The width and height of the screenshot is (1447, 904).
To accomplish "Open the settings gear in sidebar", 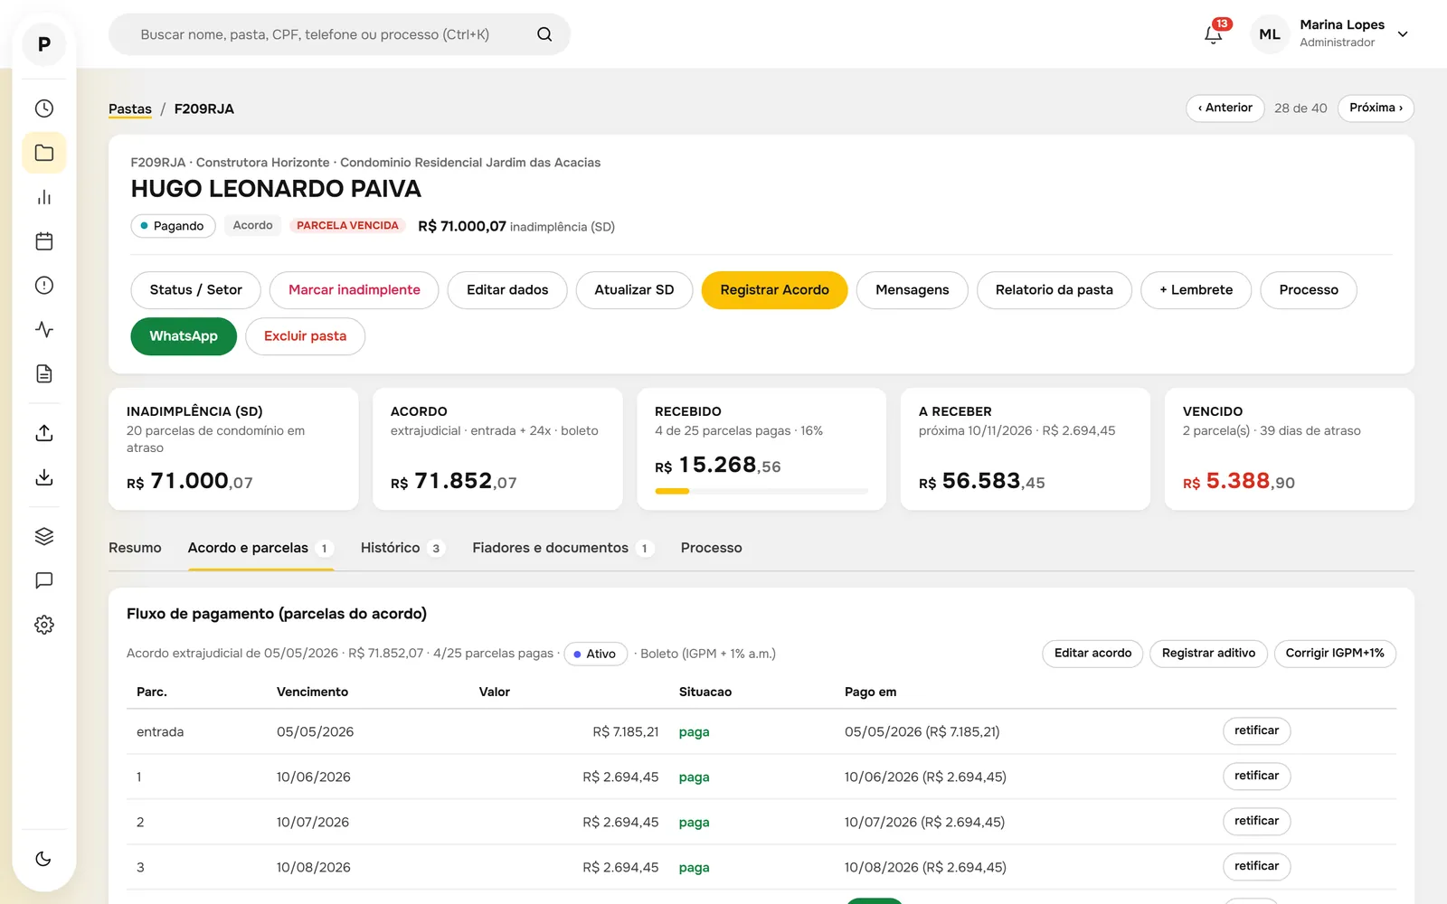I will point(43,625).
